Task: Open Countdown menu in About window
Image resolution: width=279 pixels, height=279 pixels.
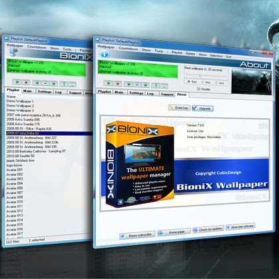Action: tap(129, 48)
